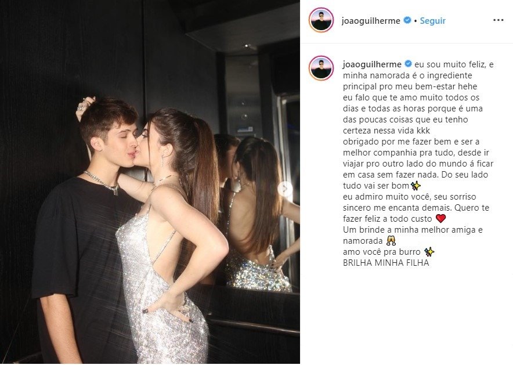Click the text 'amo você pra burro'
This screenshot has height=365, width=513.
coord(381,252)
